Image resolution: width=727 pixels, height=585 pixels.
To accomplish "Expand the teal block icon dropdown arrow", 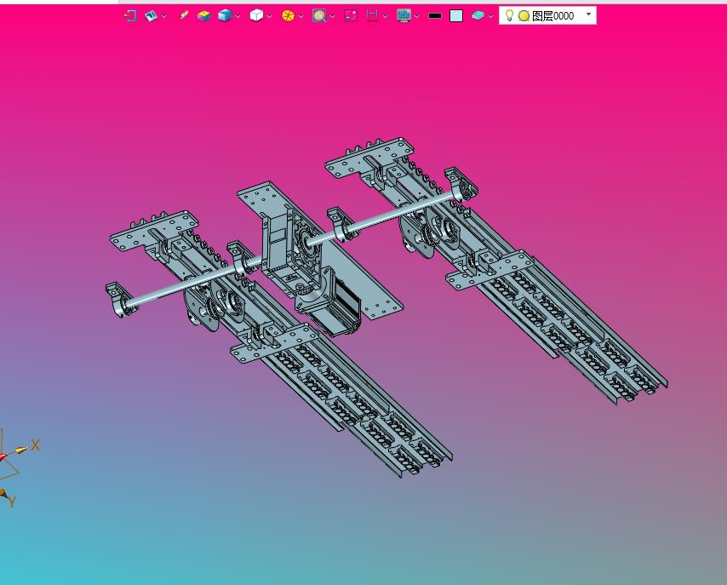I will [x=490, y=16].
